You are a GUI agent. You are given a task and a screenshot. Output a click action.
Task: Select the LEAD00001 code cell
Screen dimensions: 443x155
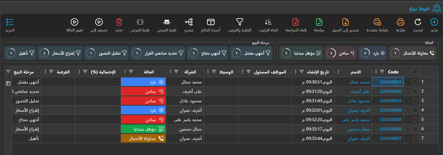click(388, 82)
